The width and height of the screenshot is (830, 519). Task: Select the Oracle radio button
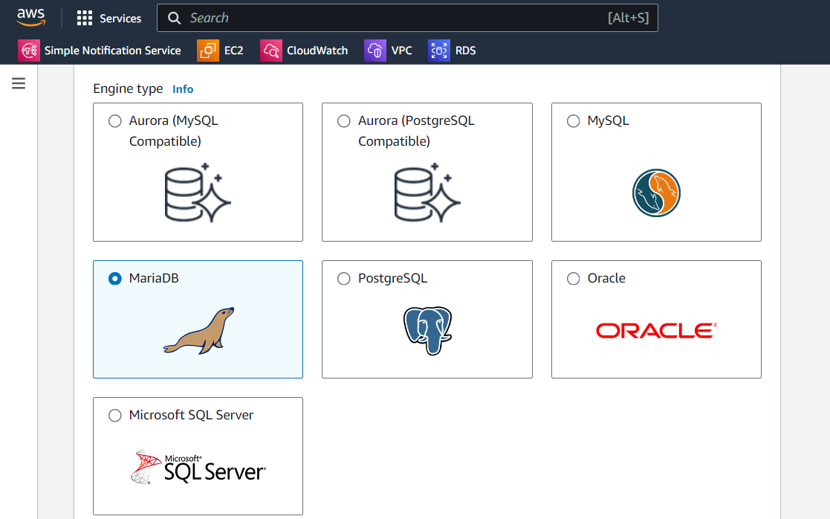pyautogui.click(x=573, y=279)
